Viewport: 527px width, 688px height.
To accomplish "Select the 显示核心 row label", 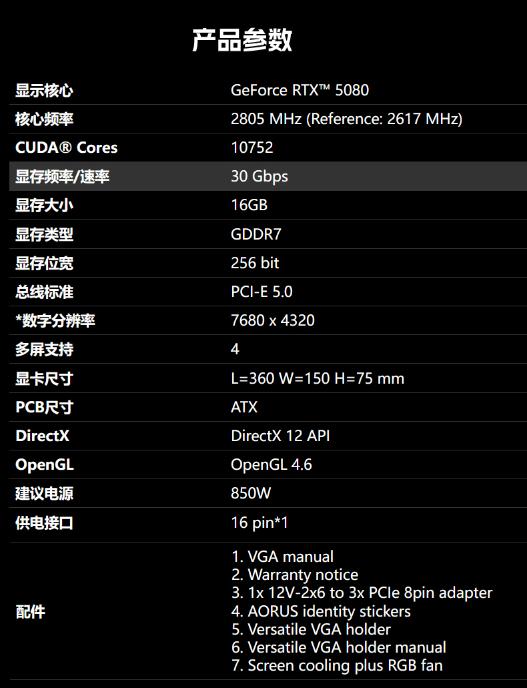I will [x=44, y=91].
